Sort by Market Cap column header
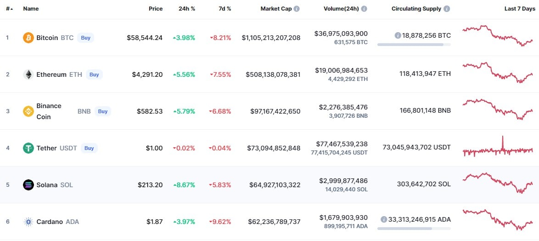This screenshot has height=241, width=539. [276, 9]
